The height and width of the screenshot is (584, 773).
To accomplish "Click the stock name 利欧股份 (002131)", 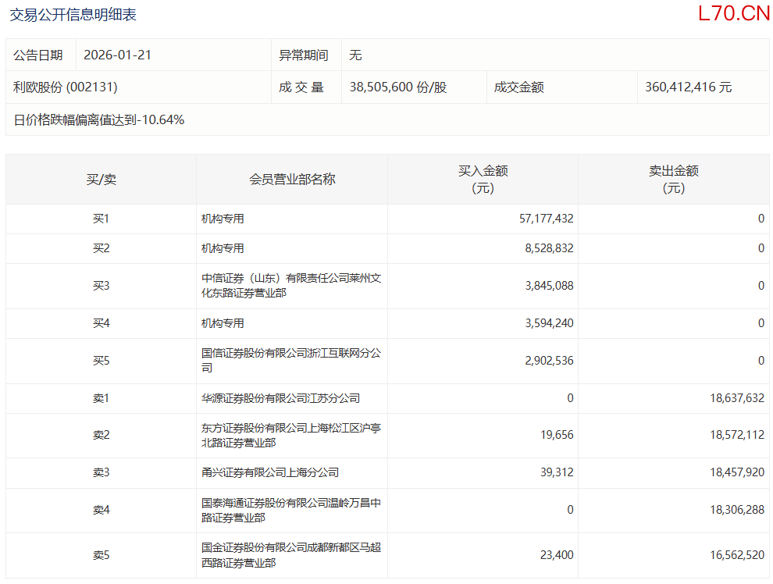I will [66, 87].
